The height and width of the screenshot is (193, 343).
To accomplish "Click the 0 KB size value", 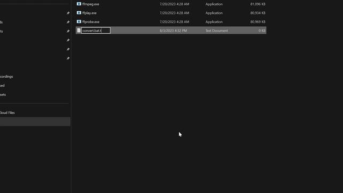I will tap(262, 31).
